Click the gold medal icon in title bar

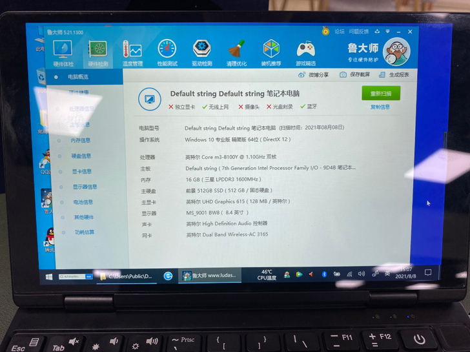(325, 31)
